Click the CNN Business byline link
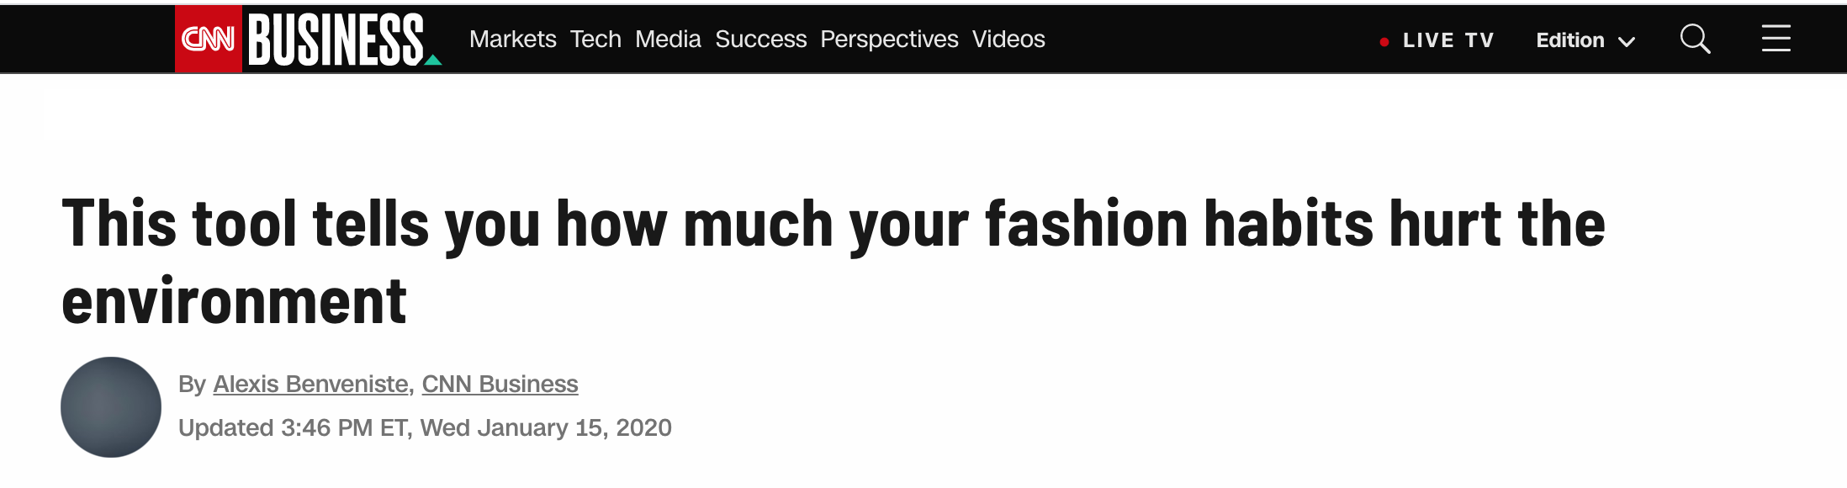The image size is (1847, 488). tap(500, 384)
